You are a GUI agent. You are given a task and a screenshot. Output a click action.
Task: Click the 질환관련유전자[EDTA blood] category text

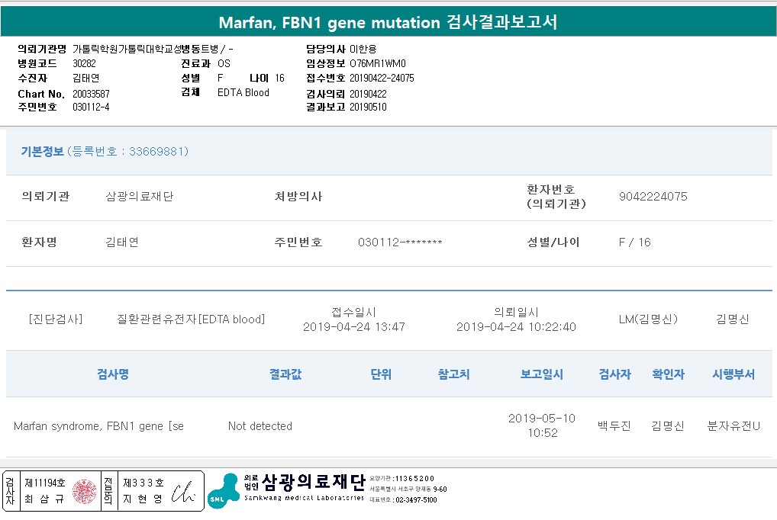[191, 319]
